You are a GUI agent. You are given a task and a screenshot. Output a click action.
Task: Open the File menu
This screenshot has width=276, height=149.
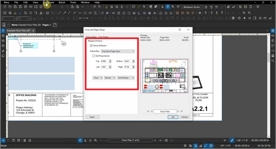(x=16, y=2)
